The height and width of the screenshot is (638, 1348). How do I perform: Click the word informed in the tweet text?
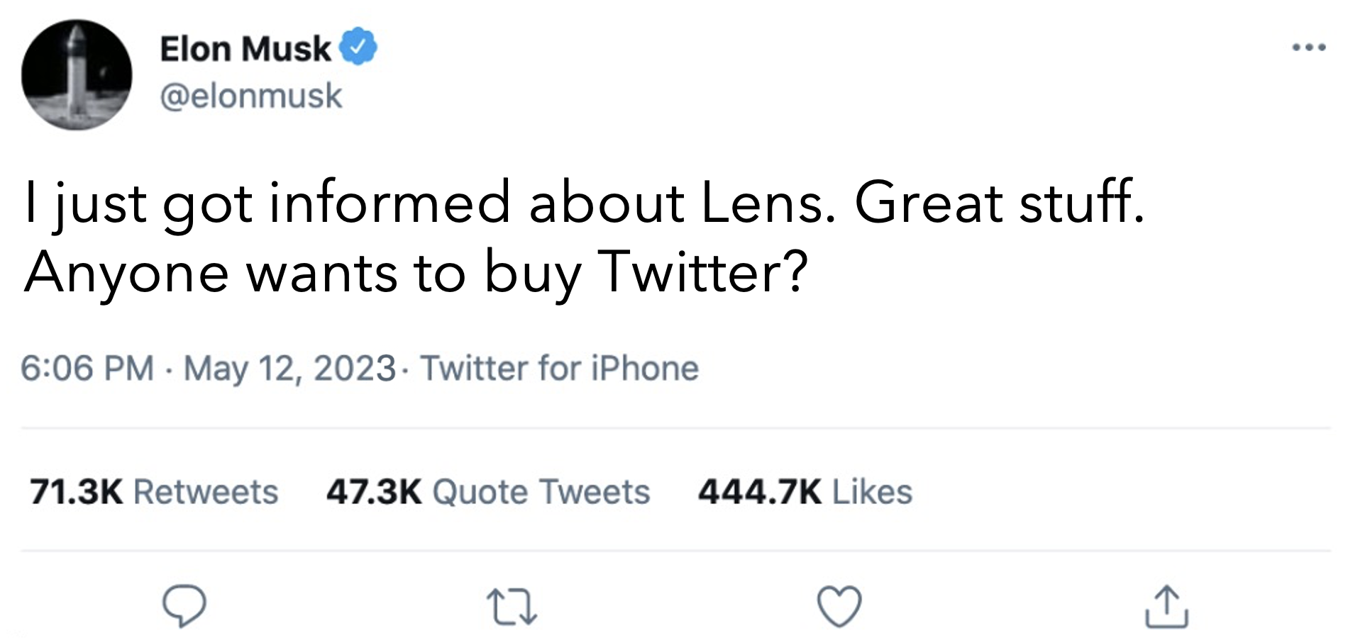[390, 203]
